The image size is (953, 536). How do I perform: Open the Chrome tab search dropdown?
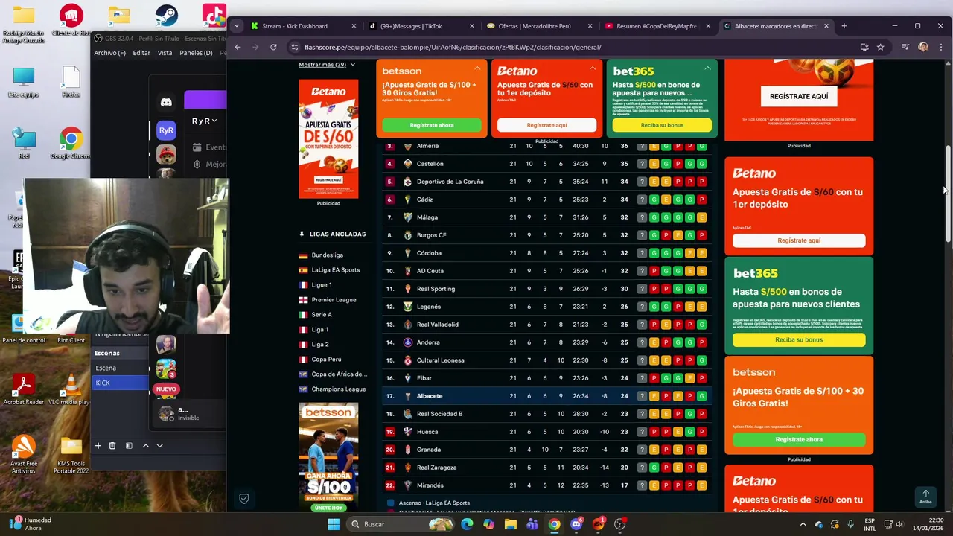pos(237,26)
